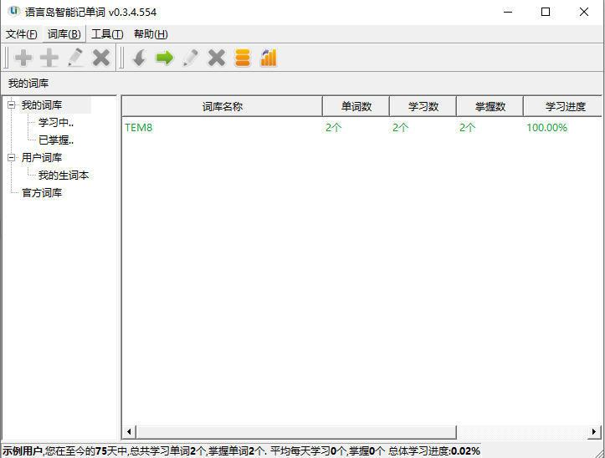Click the horizontal scrollbar right arrow
Viewport: 605px width, 458px height.
tap(594, 432)
